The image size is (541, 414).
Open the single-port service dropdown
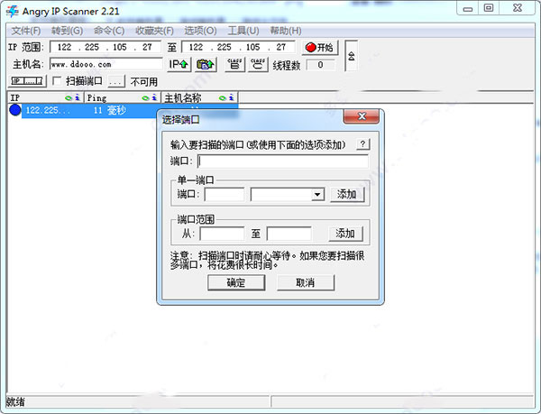pyautogui.click(x=316, y=194)
